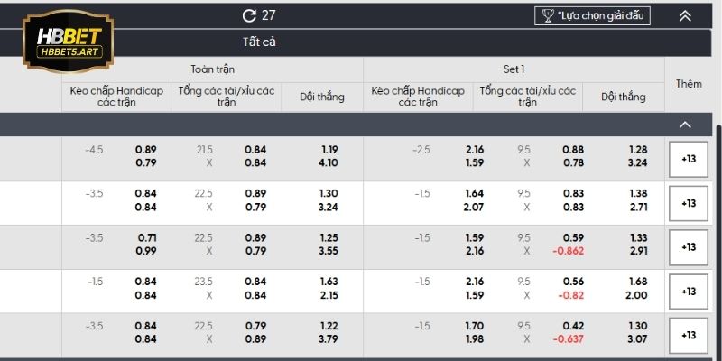Choose full-match handicap odds 0.71
722x361 pixels.
click(x=146, y=237)
